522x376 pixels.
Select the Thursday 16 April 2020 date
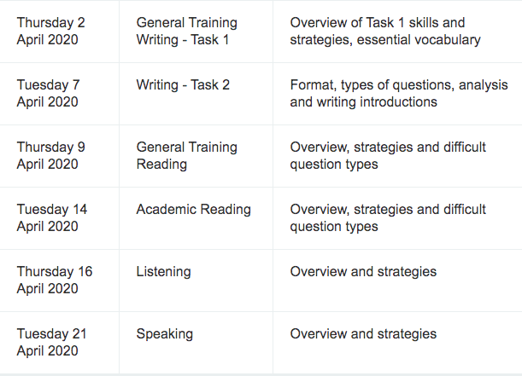pyautogui.click(x=55, y=280)
